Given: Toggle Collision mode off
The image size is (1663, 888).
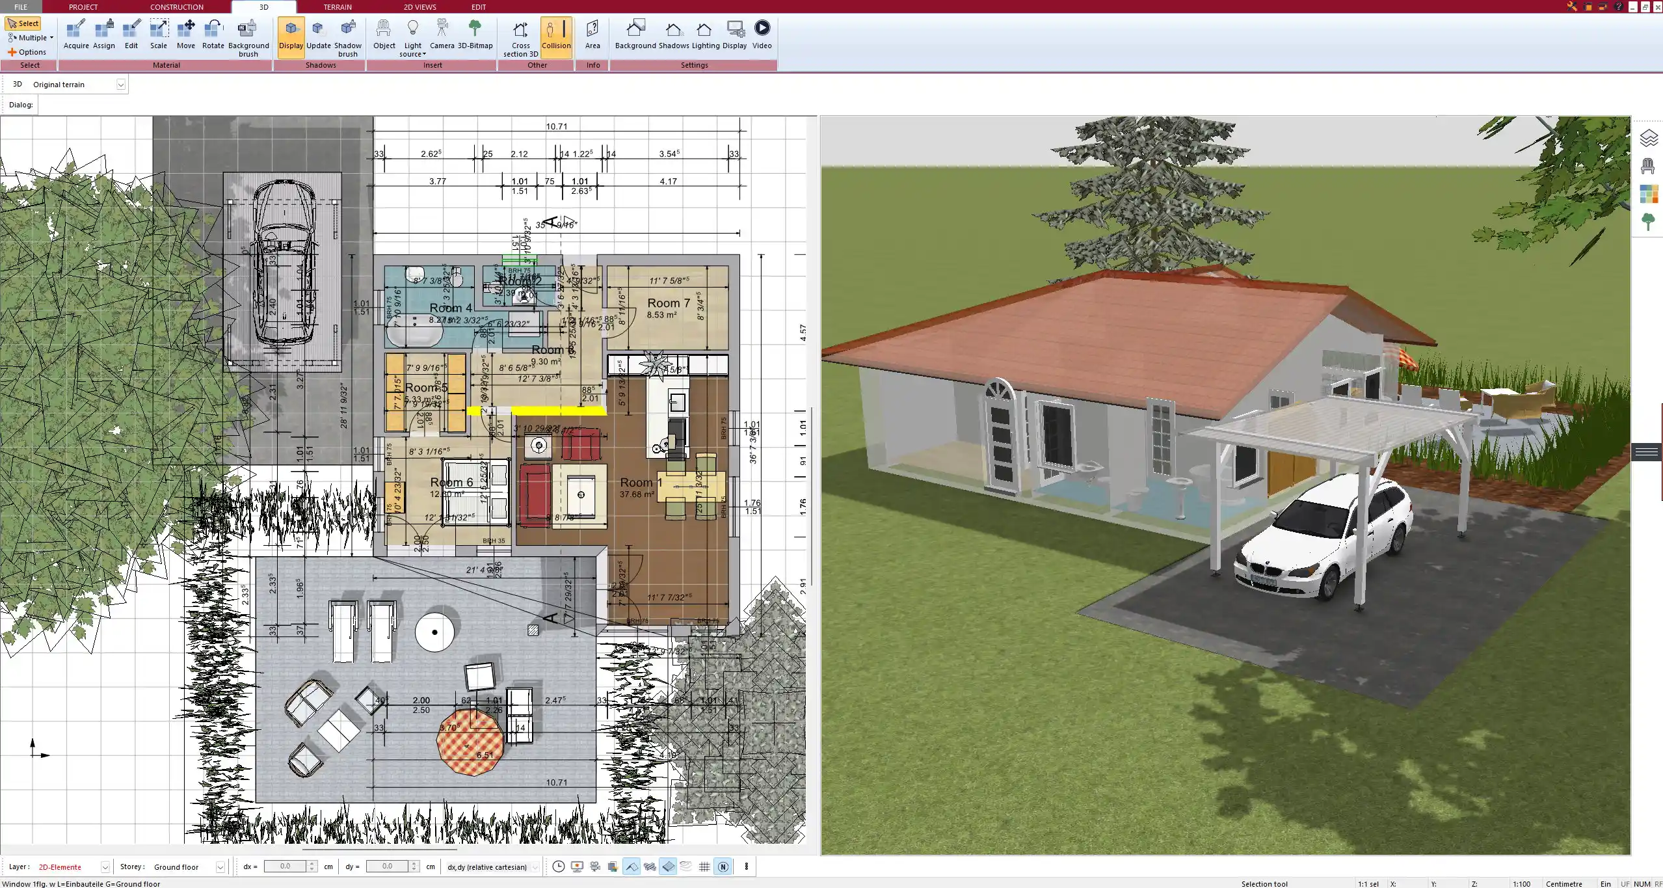Looking at the screenshot, I should click(x=556, y=37).
